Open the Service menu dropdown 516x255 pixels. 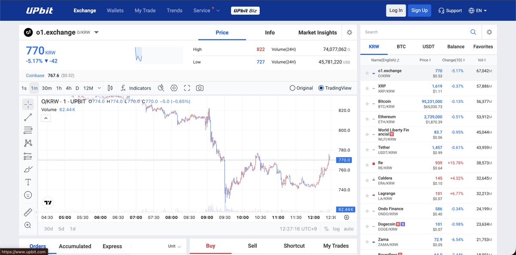pos(206,11)
